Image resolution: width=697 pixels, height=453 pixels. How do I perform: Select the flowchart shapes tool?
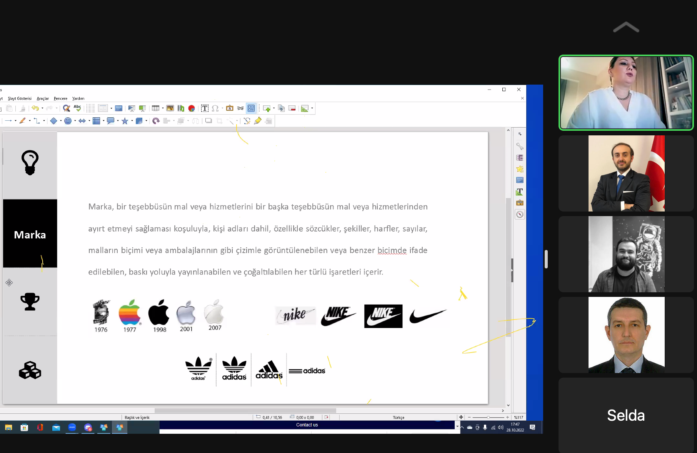96,121
